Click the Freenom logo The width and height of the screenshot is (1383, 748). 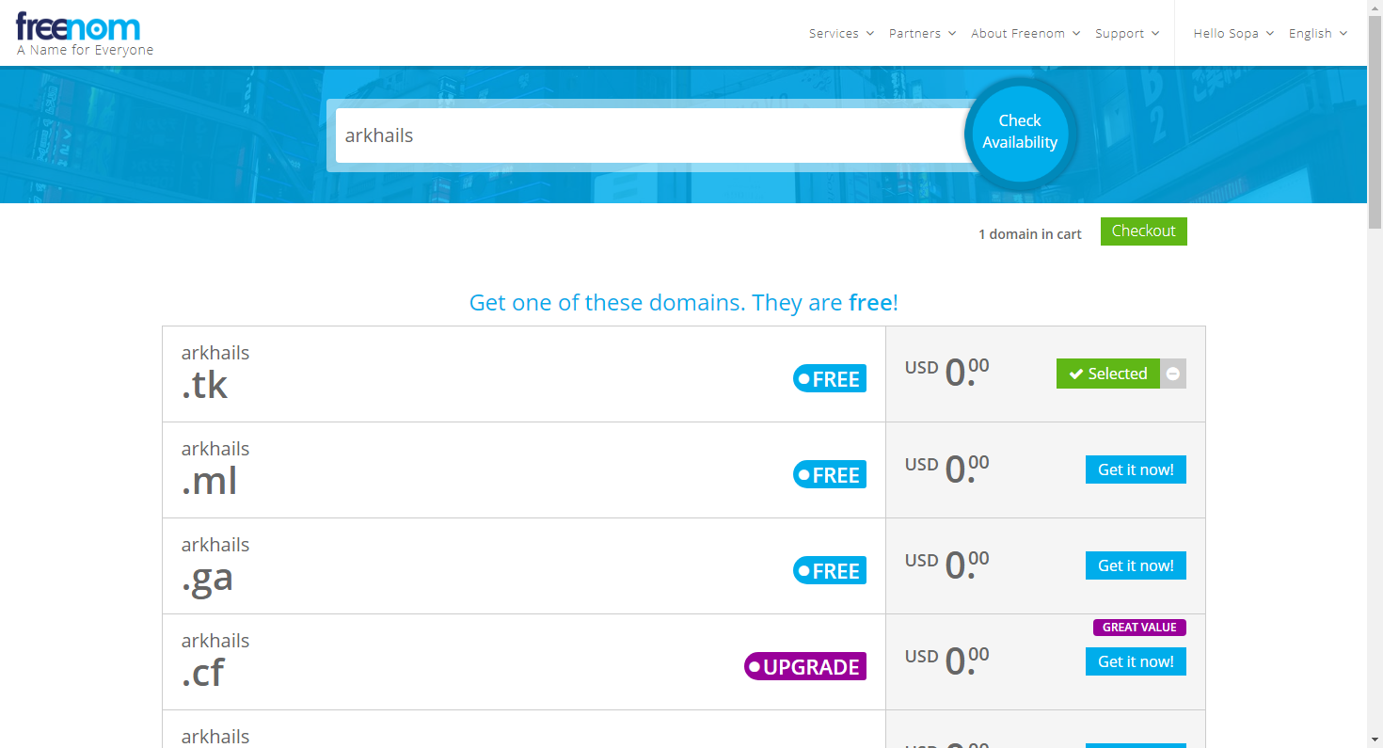tap(78, 26)
